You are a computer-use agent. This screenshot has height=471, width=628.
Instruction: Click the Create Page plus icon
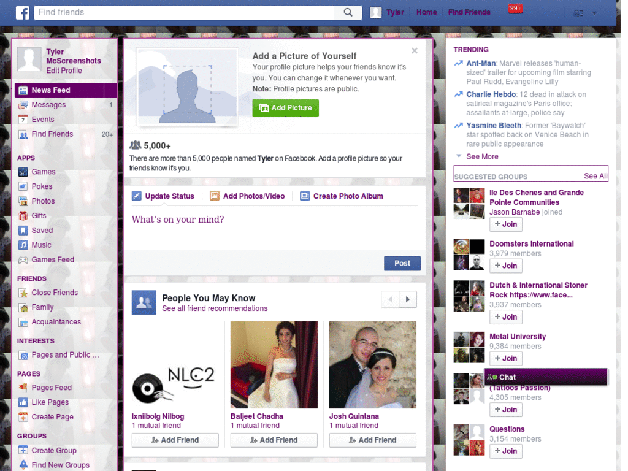[23, 417]
